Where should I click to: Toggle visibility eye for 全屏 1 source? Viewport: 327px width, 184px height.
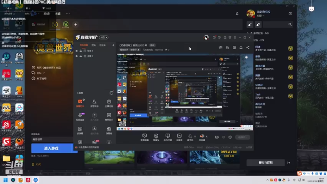pyautogui.click(x=76, y=56)
